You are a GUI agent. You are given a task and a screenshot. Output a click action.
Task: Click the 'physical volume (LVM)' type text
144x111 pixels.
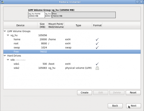78,68
